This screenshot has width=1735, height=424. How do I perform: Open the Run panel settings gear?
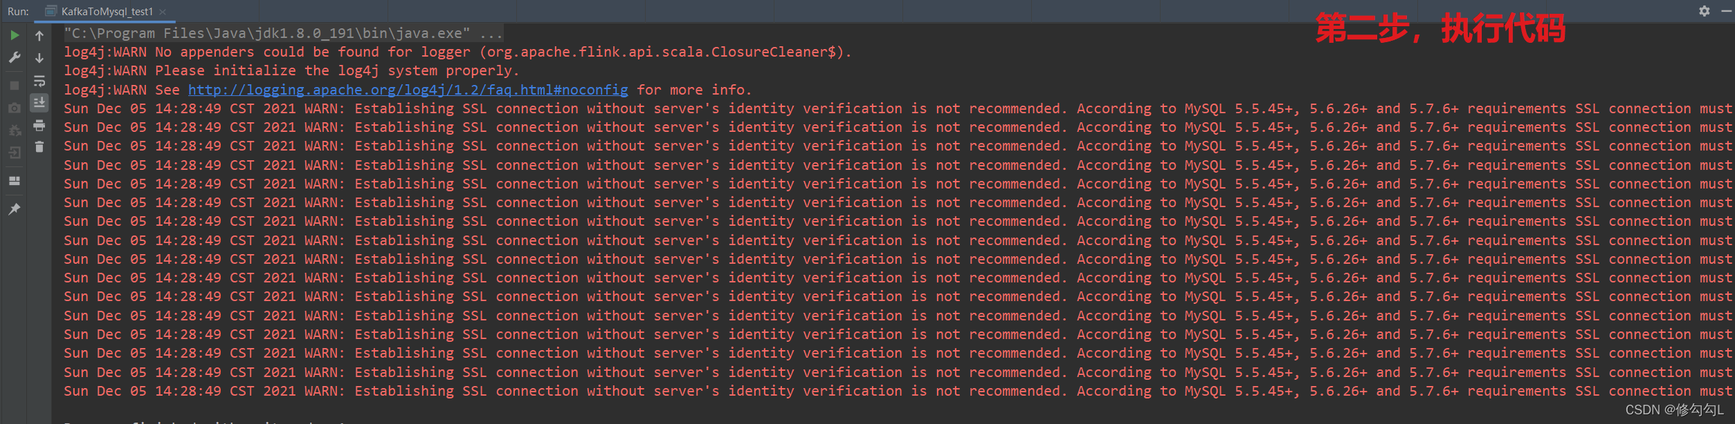(x=1704, y=11)
